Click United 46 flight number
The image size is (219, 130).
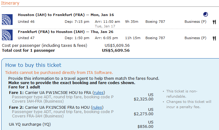[x=26, y=22]
